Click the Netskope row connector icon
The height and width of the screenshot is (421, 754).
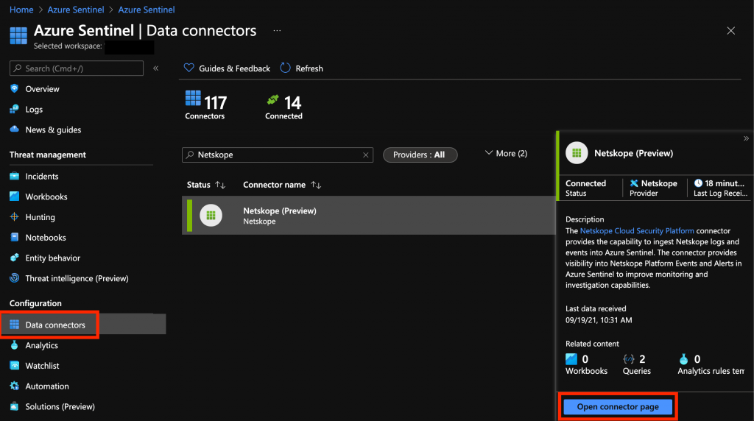(211, 216)
